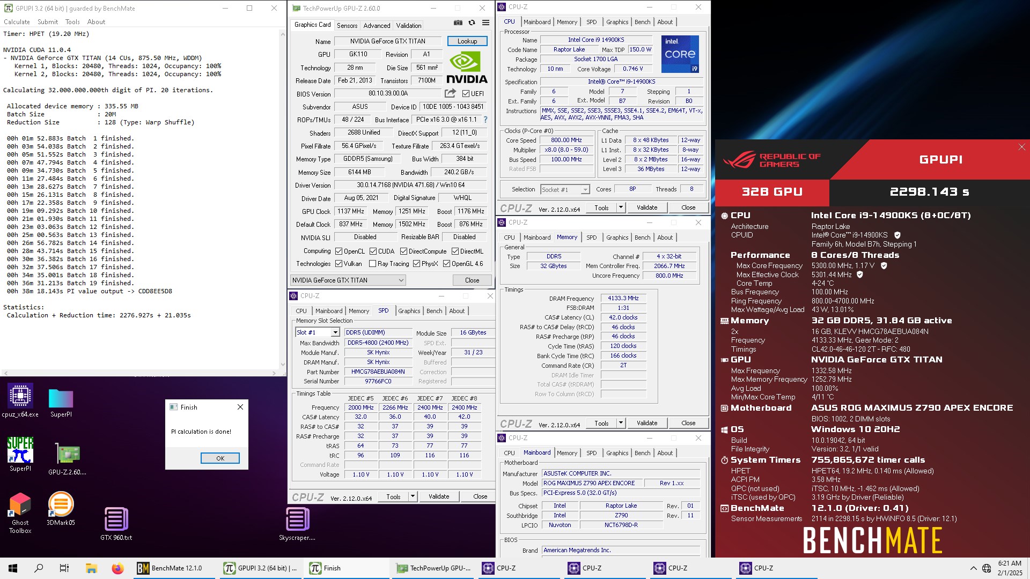Open File Explorer from the taskbar
Viewport: 1030px width, 579px height.
[x=91, y=568]
